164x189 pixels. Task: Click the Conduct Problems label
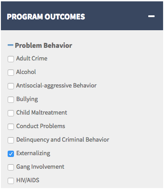[41, 126]
